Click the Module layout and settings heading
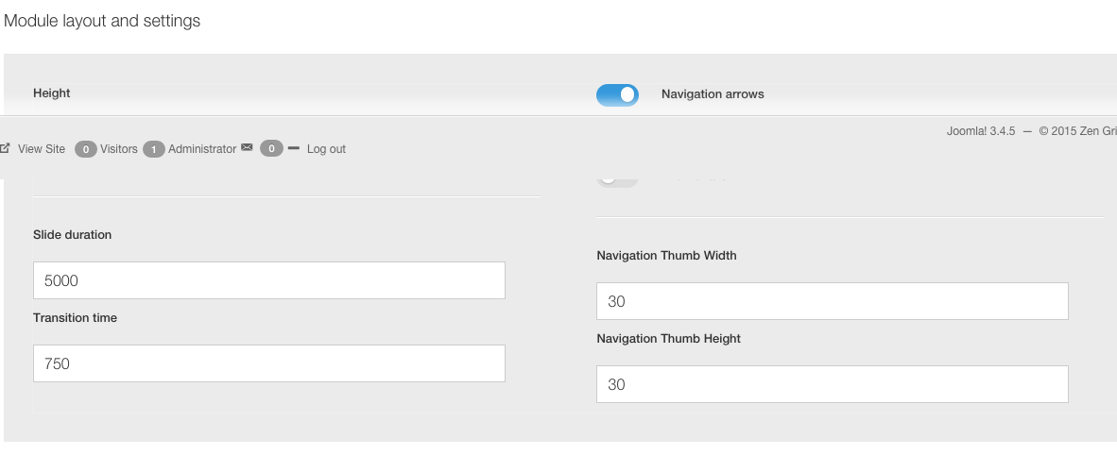Screen dimensions: 1117x455 (x=102, y=22)
